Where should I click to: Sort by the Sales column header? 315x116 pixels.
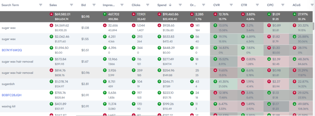tap(53, 5)
